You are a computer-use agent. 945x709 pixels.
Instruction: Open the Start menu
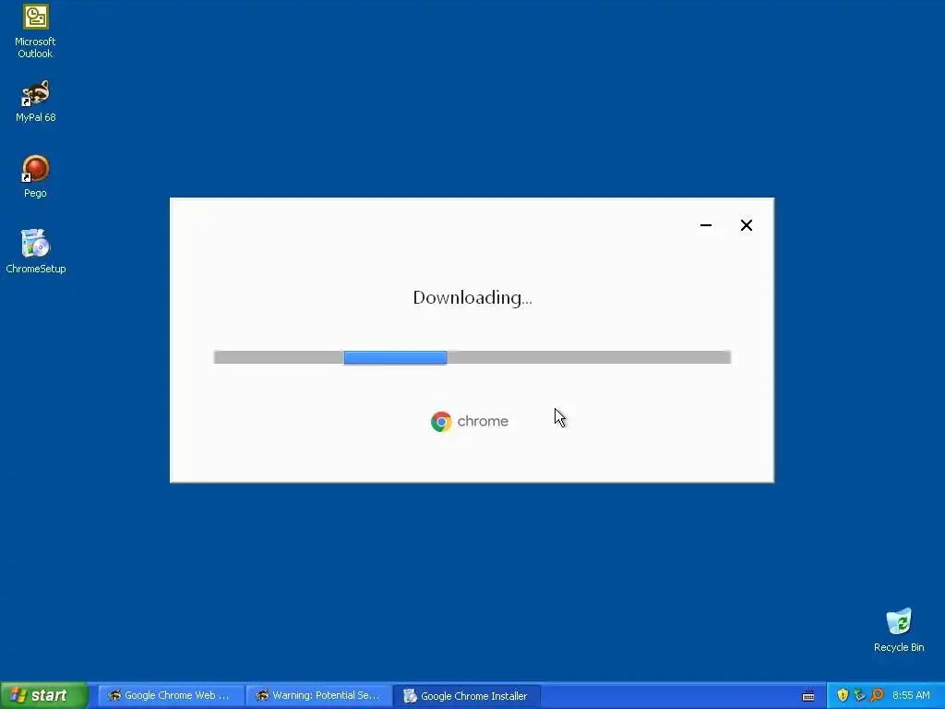[x=43, y=695]
